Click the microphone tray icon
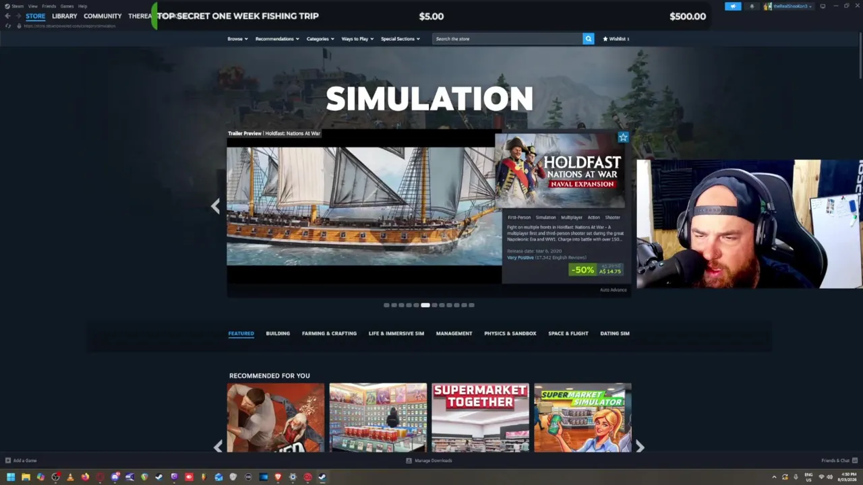The width and height of the screenshot is (863, 485). [x=796, y=477]
